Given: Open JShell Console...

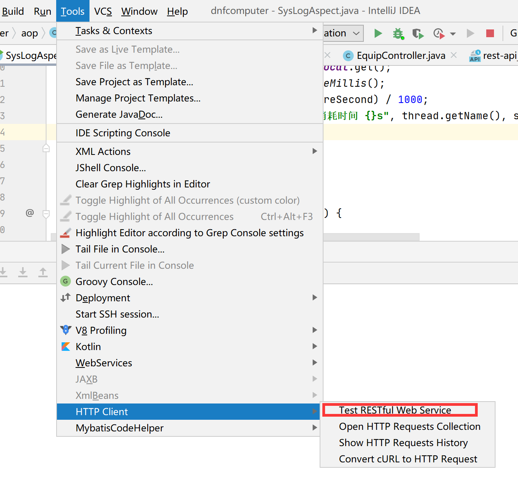Looking at the screenshot, I should pyautogui.click(x=190, y=168).
